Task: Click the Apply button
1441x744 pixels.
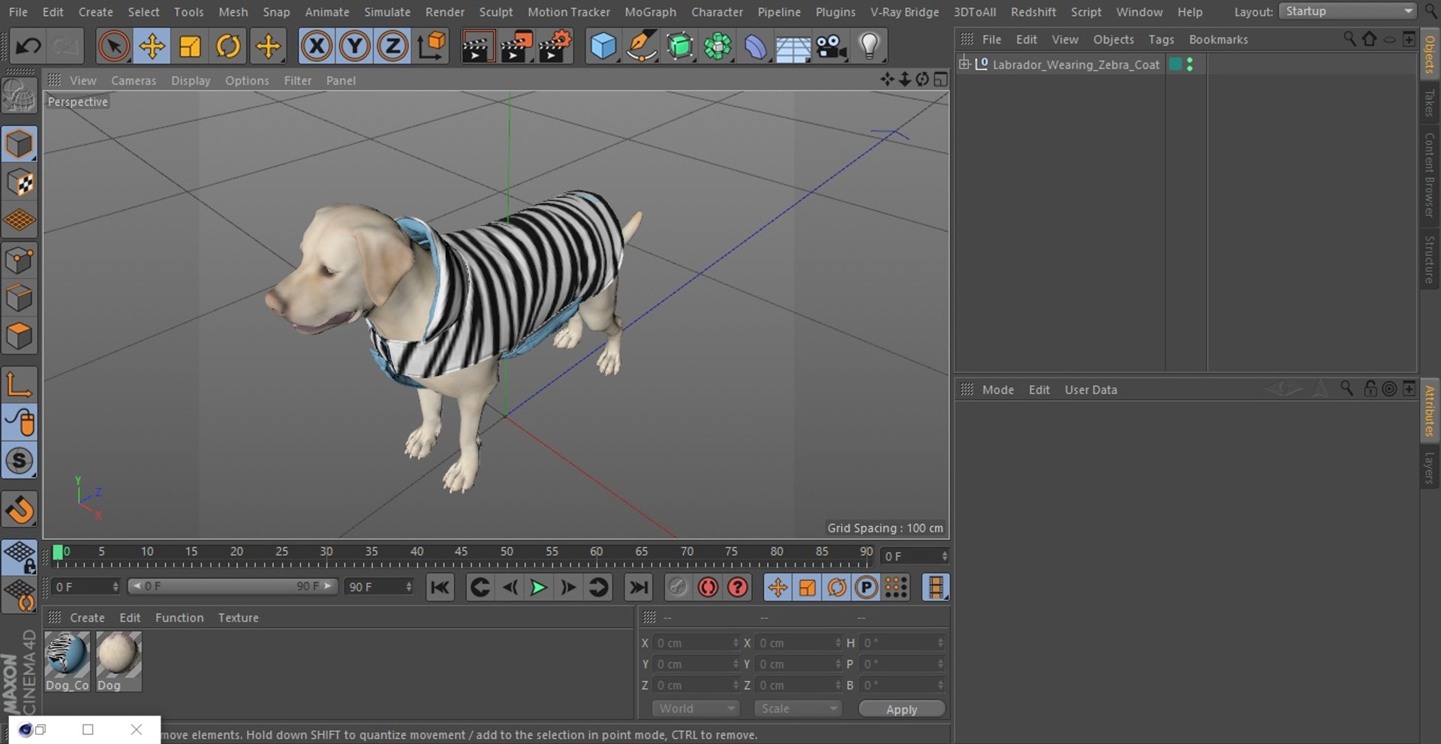Action: coord(901,709)
